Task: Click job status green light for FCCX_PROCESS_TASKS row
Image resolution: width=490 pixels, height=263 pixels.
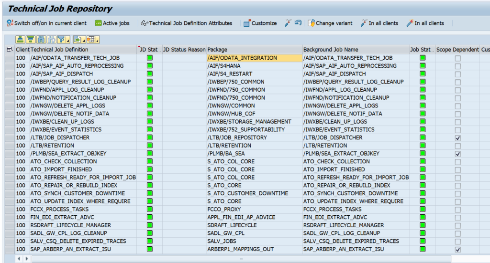Action: point(423,210)
